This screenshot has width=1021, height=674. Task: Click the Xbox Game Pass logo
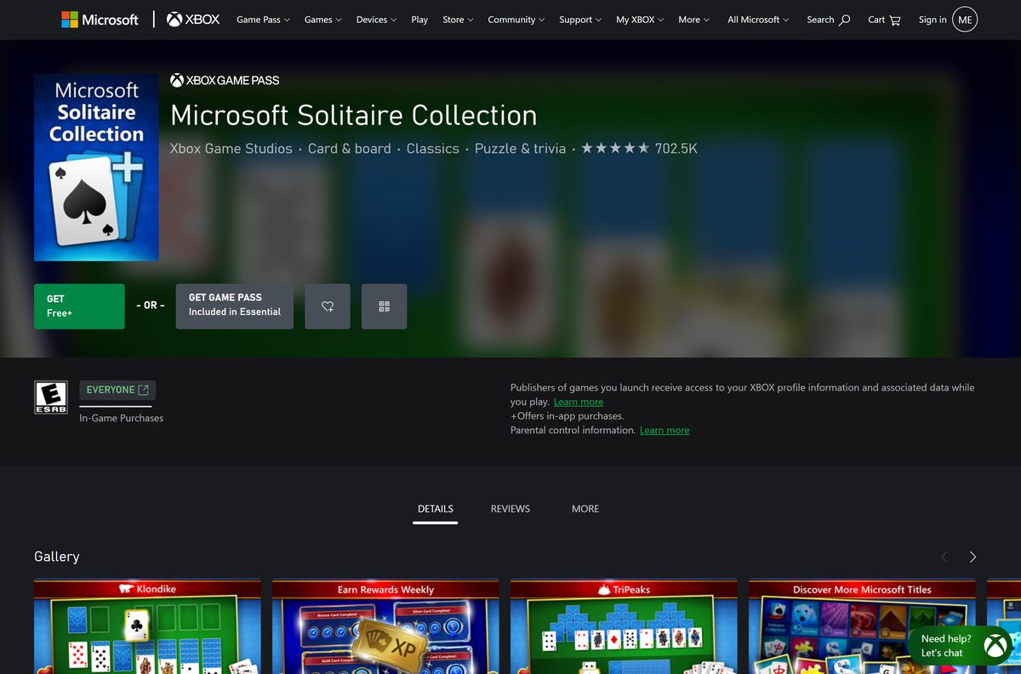point(225,80)
